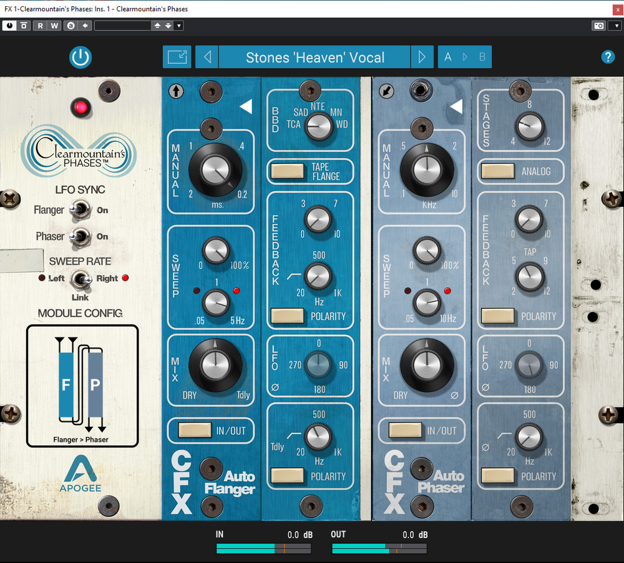Click the host preset name field
The height and width of the screenshot is (563, 624).
pyautogui.click(x=122, y=26)
